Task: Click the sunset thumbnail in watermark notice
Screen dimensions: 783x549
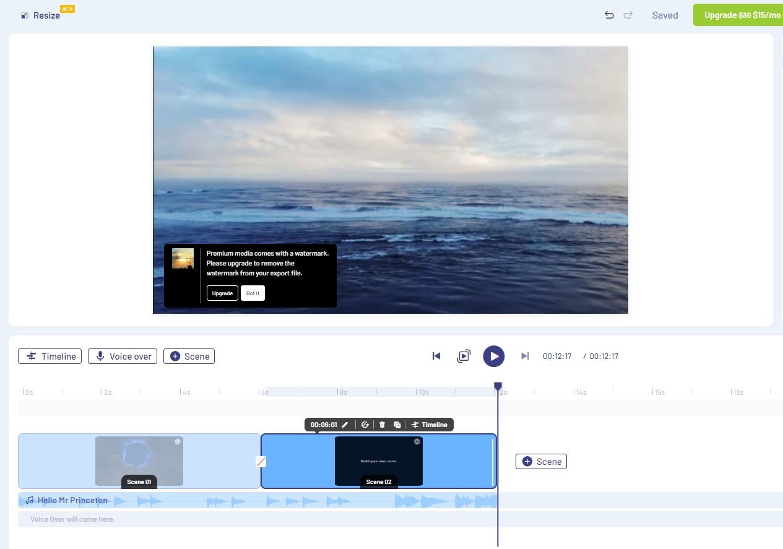Action: tap(183, 258)
